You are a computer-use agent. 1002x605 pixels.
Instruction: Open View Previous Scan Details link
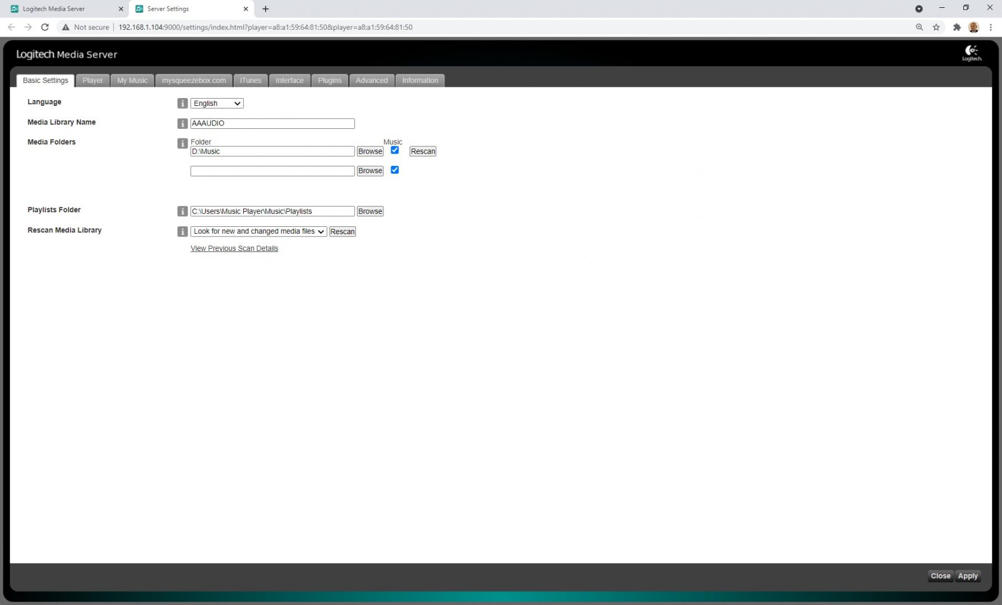[x=234, y=248]
